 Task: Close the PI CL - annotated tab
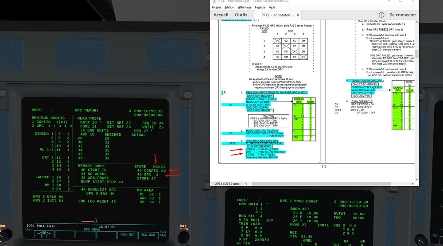tap(298, 15)
